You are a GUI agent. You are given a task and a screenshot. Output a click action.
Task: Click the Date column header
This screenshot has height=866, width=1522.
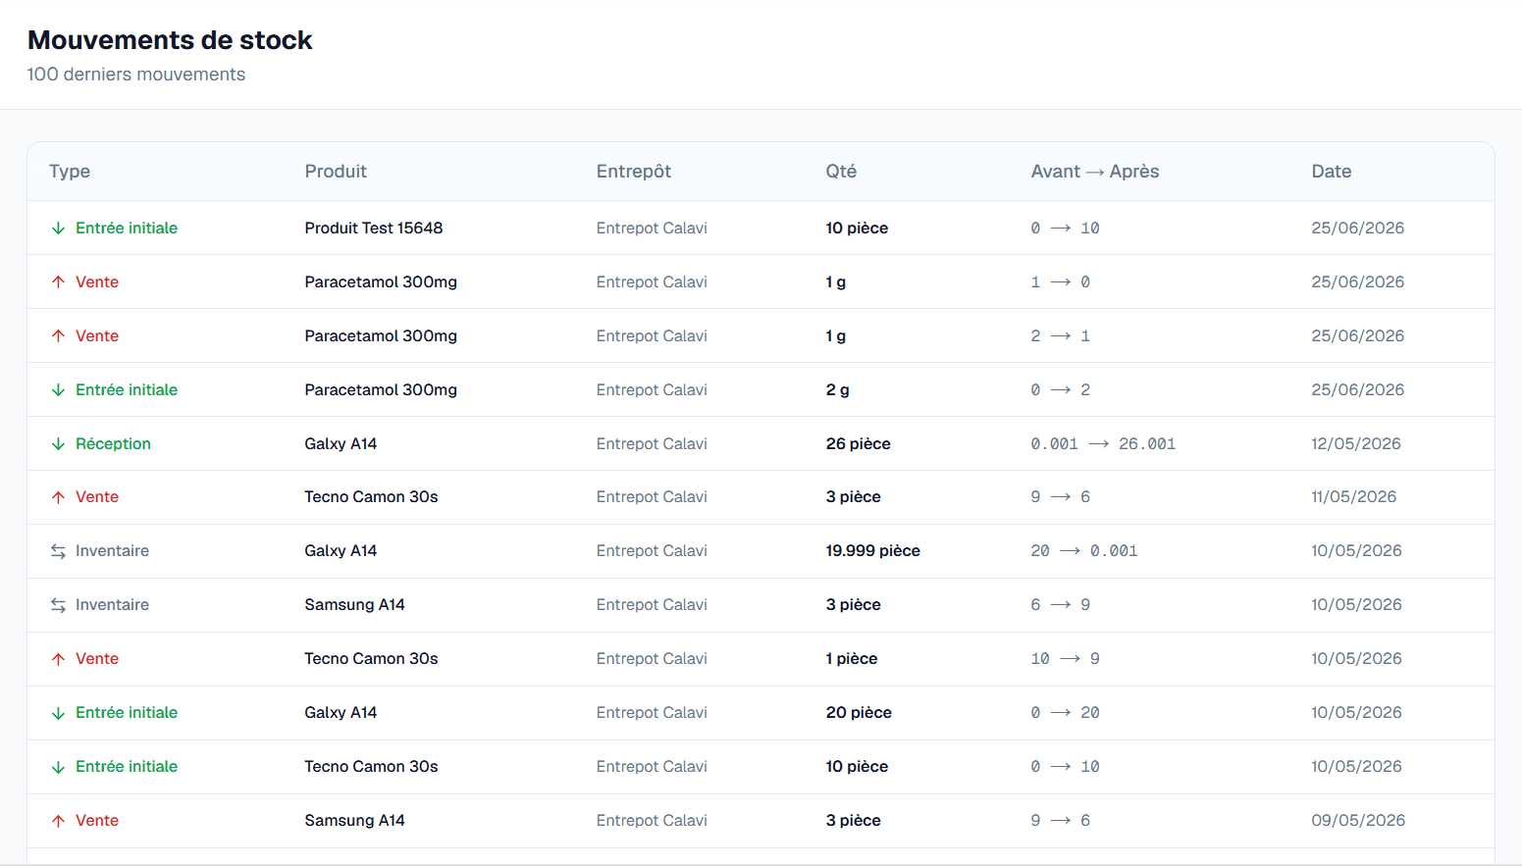[x=1332, y=172]
